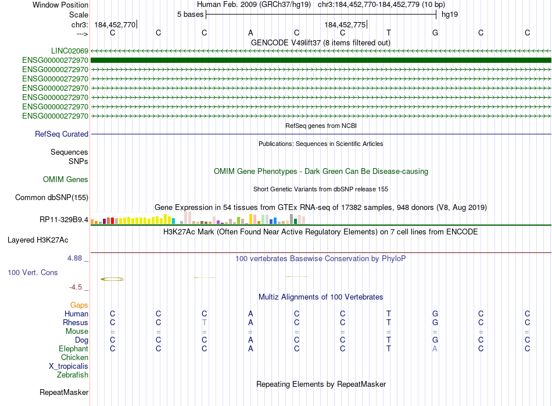The image size is (552, 406).
Task: Select the Window Position label
Action: click(60, 5)
